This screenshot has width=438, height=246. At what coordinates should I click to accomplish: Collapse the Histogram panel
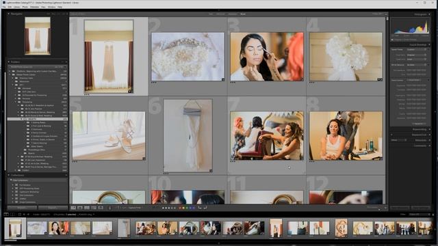point(429,14)
